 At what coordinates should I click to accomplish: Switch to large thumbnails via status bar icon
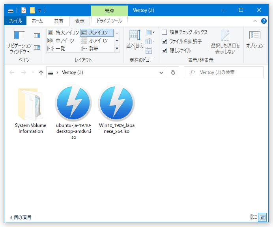click(x=263, y=217)
